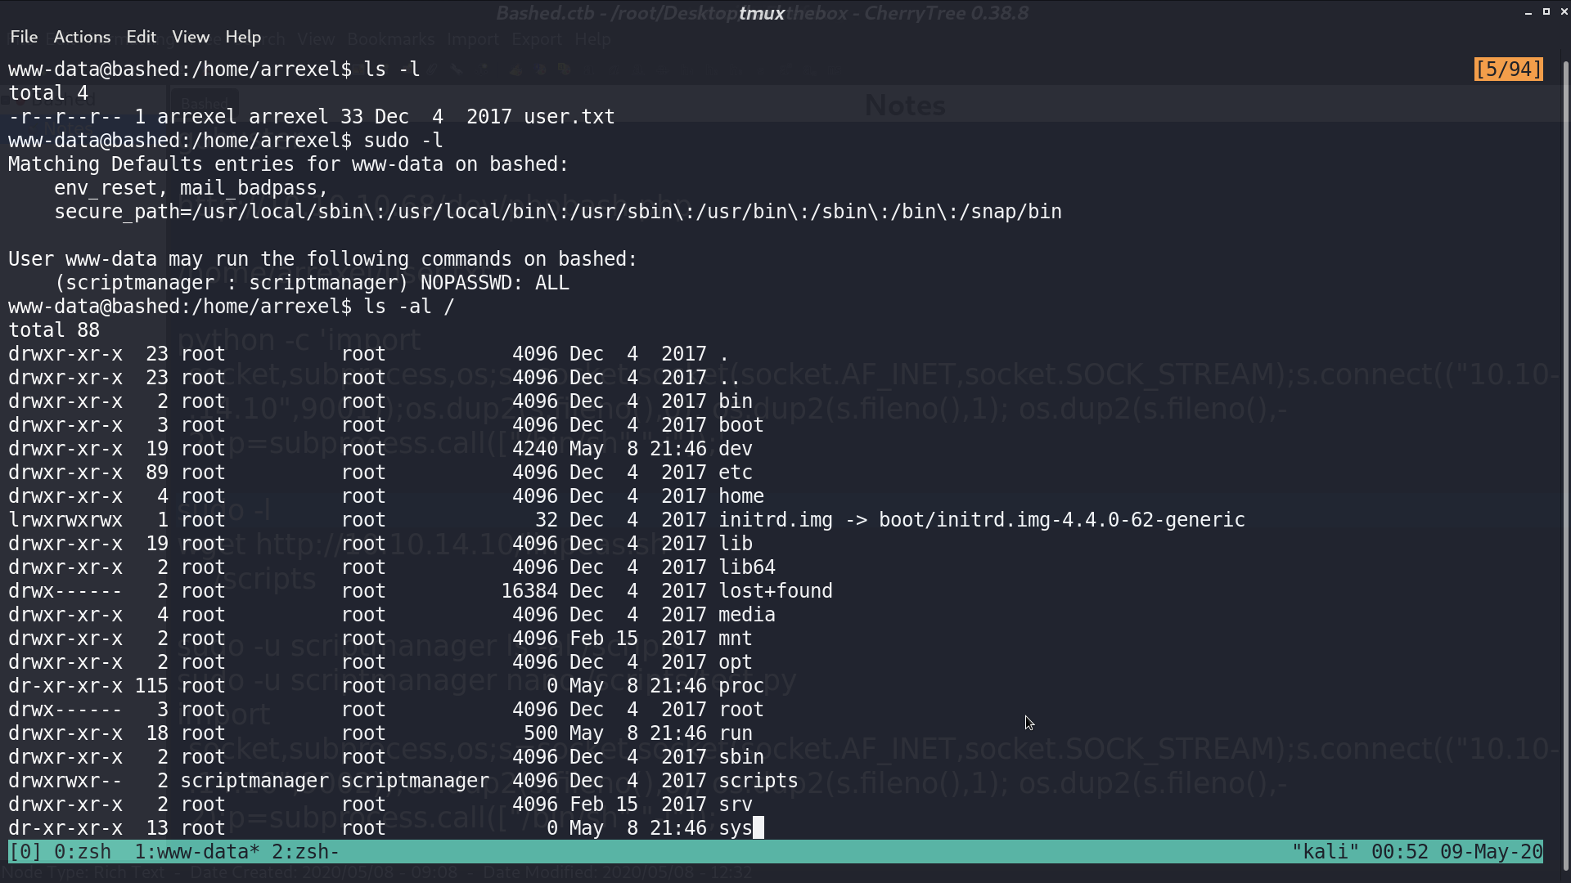The height and width of the screenshot is (883, 1571).
Task: Switch to tmux window 2:zsh
Action: coord(305,852)
